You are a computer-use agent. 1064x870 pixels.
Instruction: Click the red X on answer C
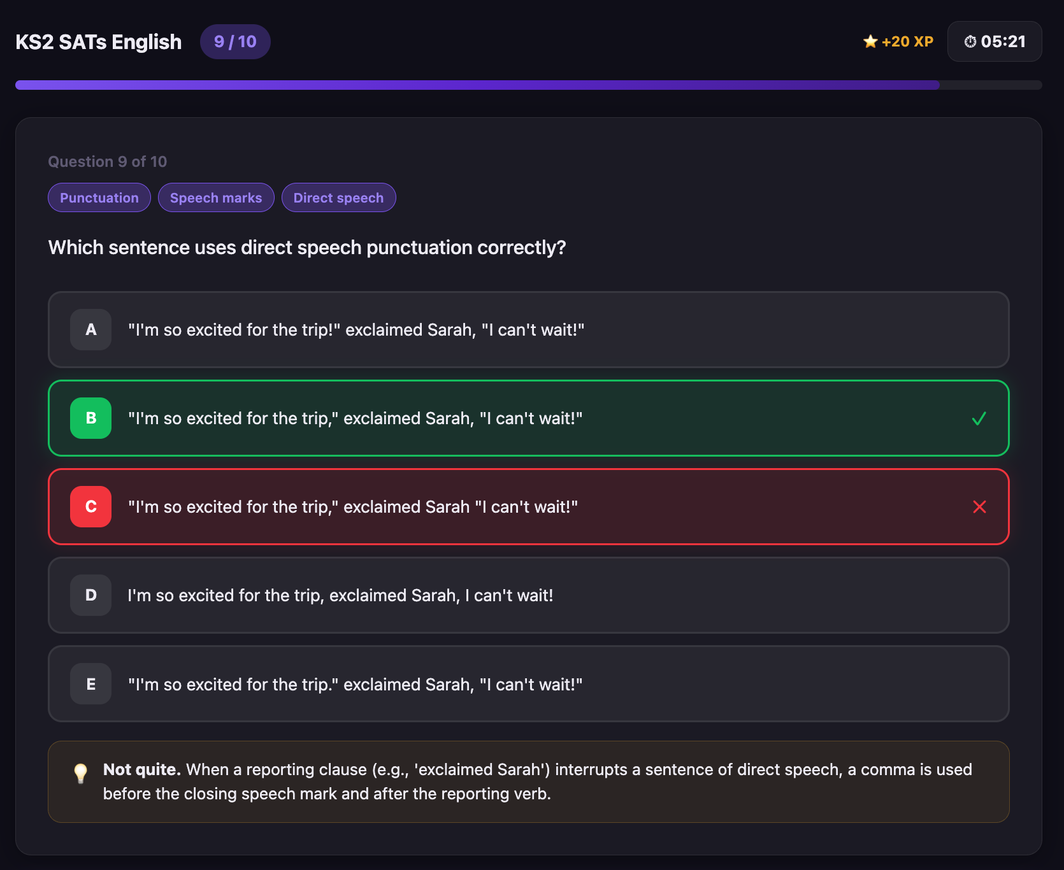[x=979, y=507]
